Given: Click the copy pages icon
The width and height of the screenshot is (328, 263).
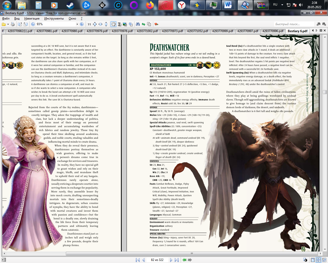Looking at the screenshot, I should tap(149, 24).
